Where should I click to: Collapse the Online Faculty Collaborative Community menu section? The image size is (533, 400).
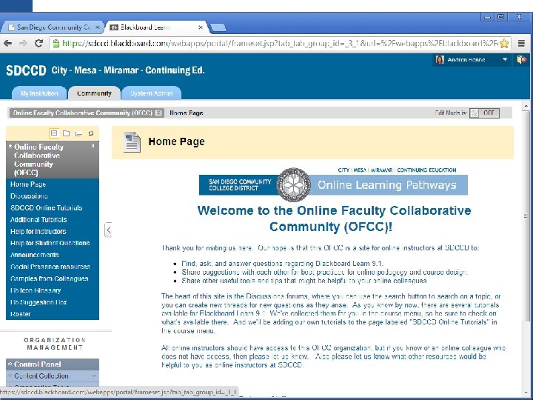(x=93, y=146)
